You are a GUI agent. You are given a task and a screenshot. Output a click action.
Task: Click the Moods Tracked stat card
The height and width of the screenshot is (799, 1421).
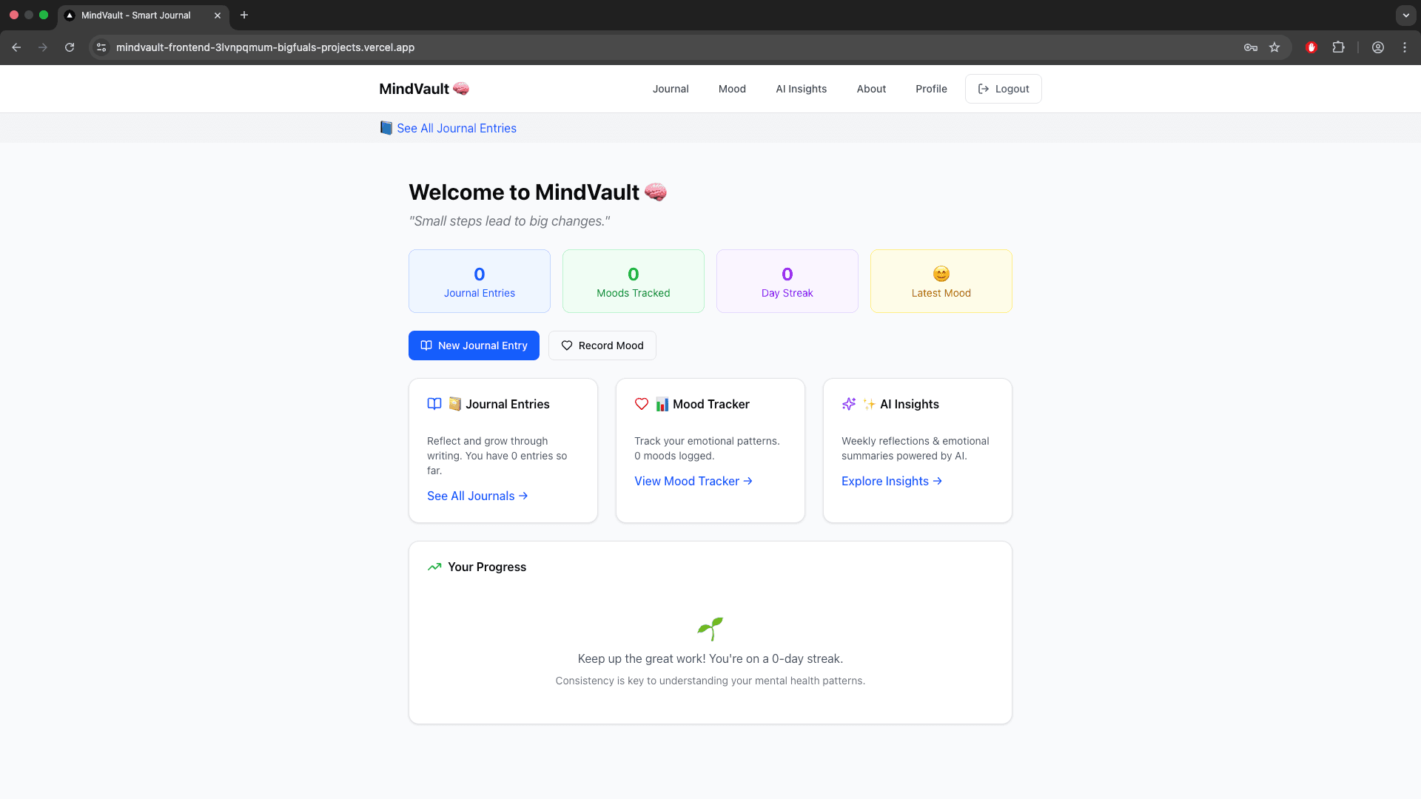click(x=634, y=281)
